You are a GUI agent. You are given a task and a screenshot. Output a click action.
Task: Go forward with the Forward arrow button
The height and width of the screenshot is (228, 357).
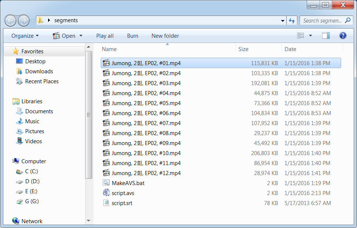pyautogui.click(x=24, y=21)
